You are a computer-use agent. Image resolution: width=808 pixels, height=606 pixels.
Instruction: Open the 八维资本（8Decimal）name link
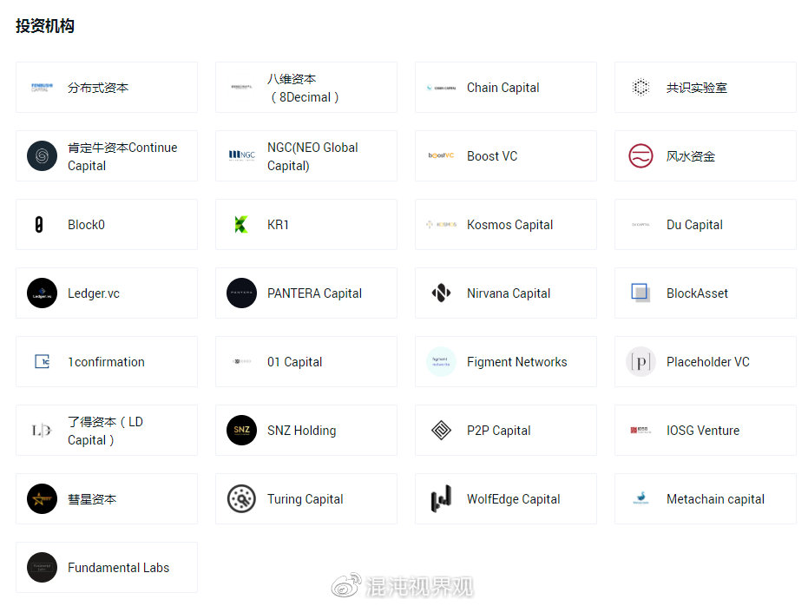[303, 88]
